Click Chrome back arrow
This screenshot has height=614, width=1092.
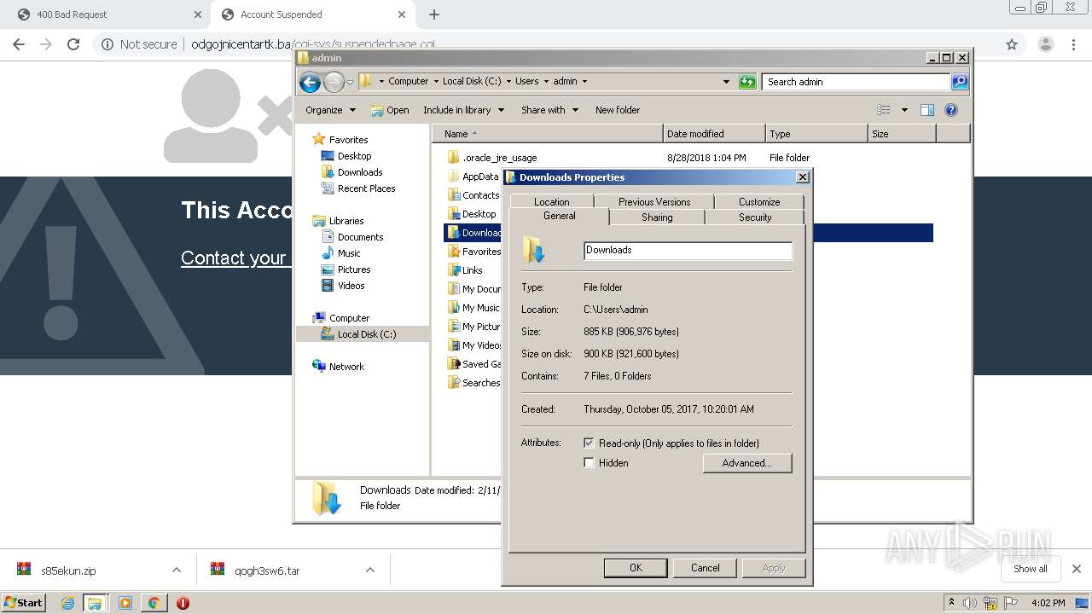[x=19, y=44]
